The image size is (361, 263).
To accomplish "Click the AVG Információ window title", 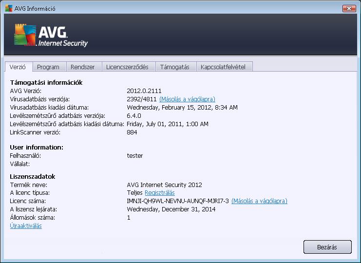I will [35, 8].
